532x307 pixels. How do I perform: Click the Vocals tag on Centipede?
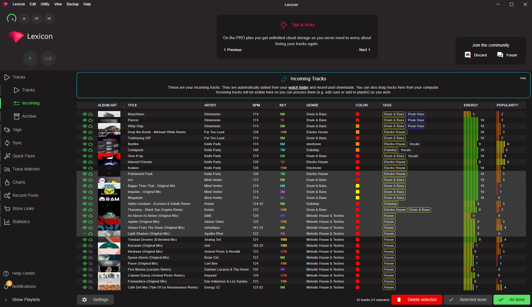coord(406,150)
